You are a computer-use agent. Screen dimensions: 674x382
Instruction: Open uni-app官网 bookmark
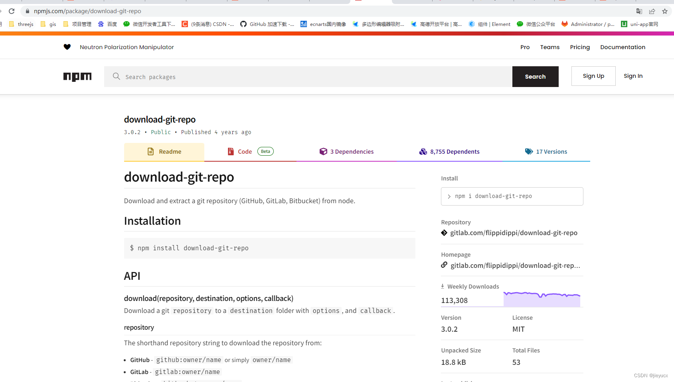[640, 24]
